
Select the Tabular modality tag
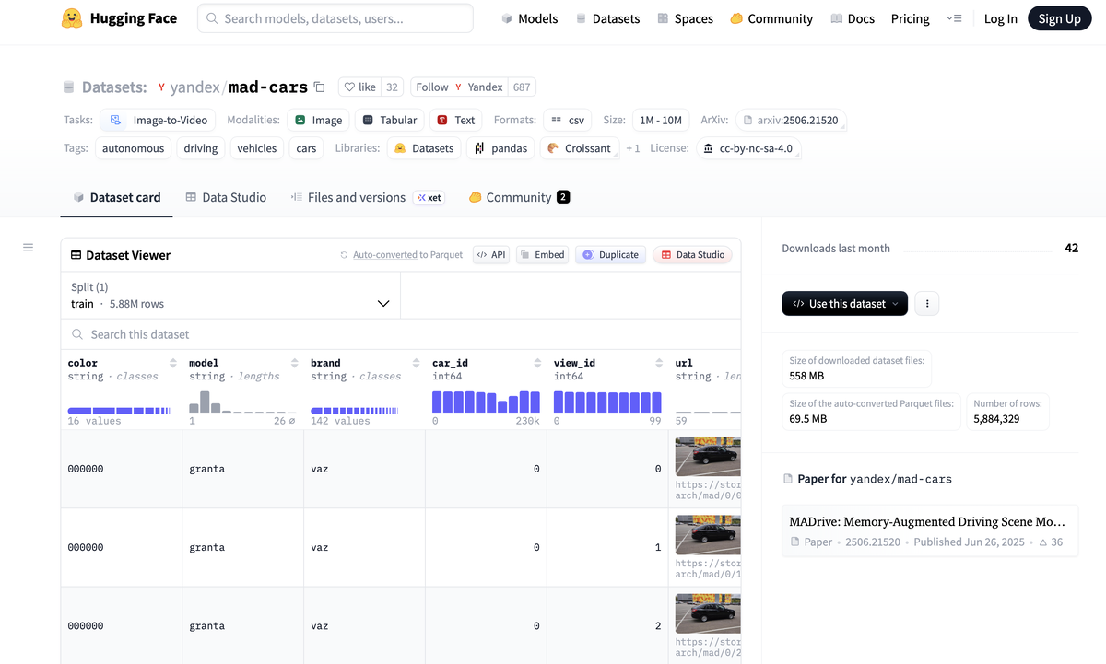point(389,120)
